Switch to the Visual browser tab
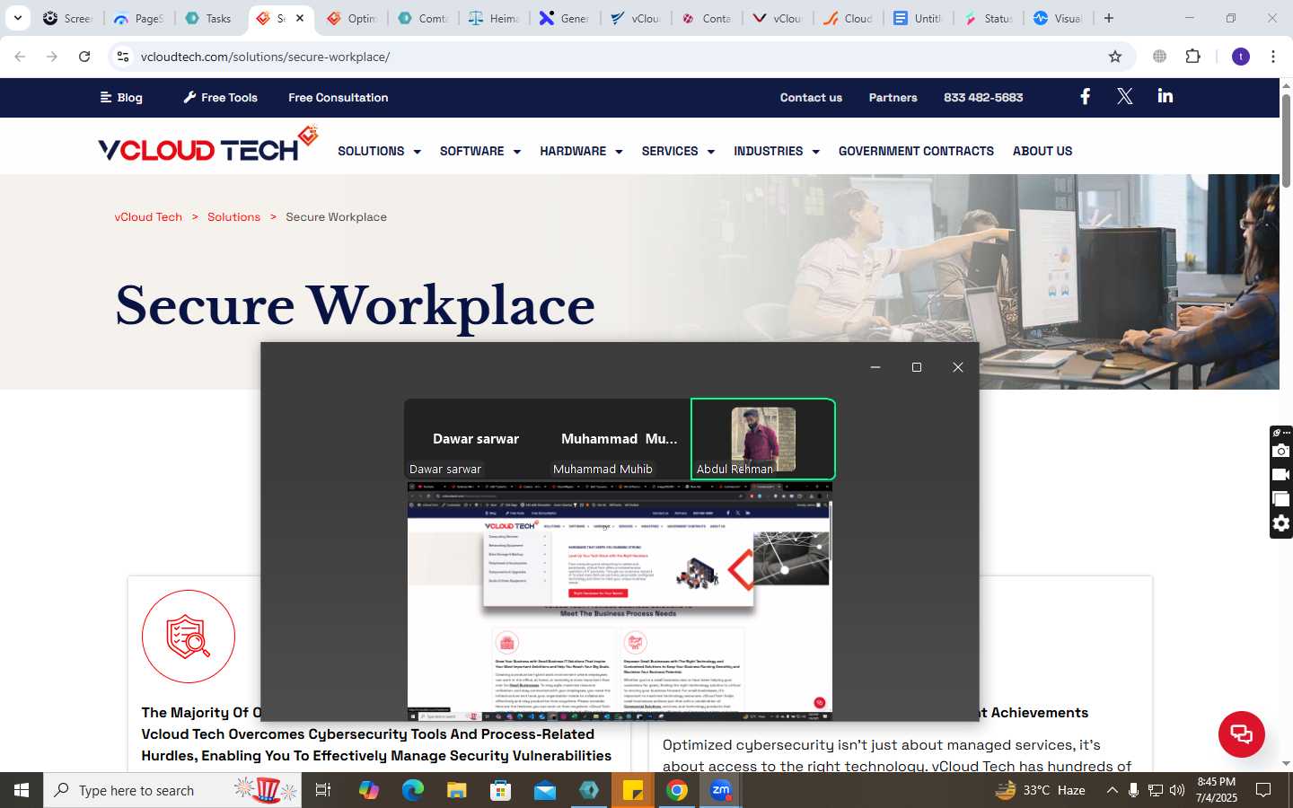Image resolution: width=1293 pixels, height=808 pixels. (x=1059, y=18)
